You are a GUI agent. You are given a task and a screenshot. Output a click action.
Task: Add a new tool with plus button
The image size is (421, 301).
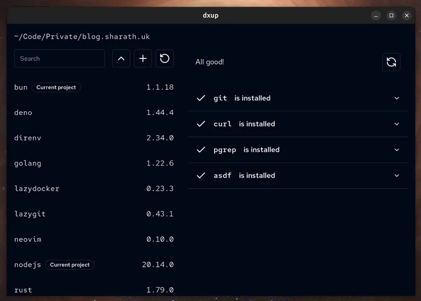[x=143, y=58]
